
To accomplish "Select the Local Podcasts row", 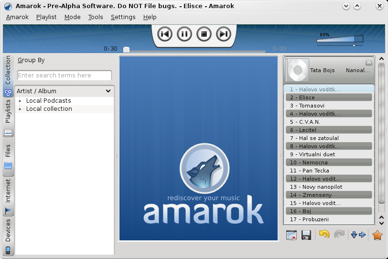I will click(65, 101).
